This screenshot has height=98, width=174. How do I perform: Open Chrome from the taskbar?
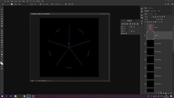(x=24, y=96)
